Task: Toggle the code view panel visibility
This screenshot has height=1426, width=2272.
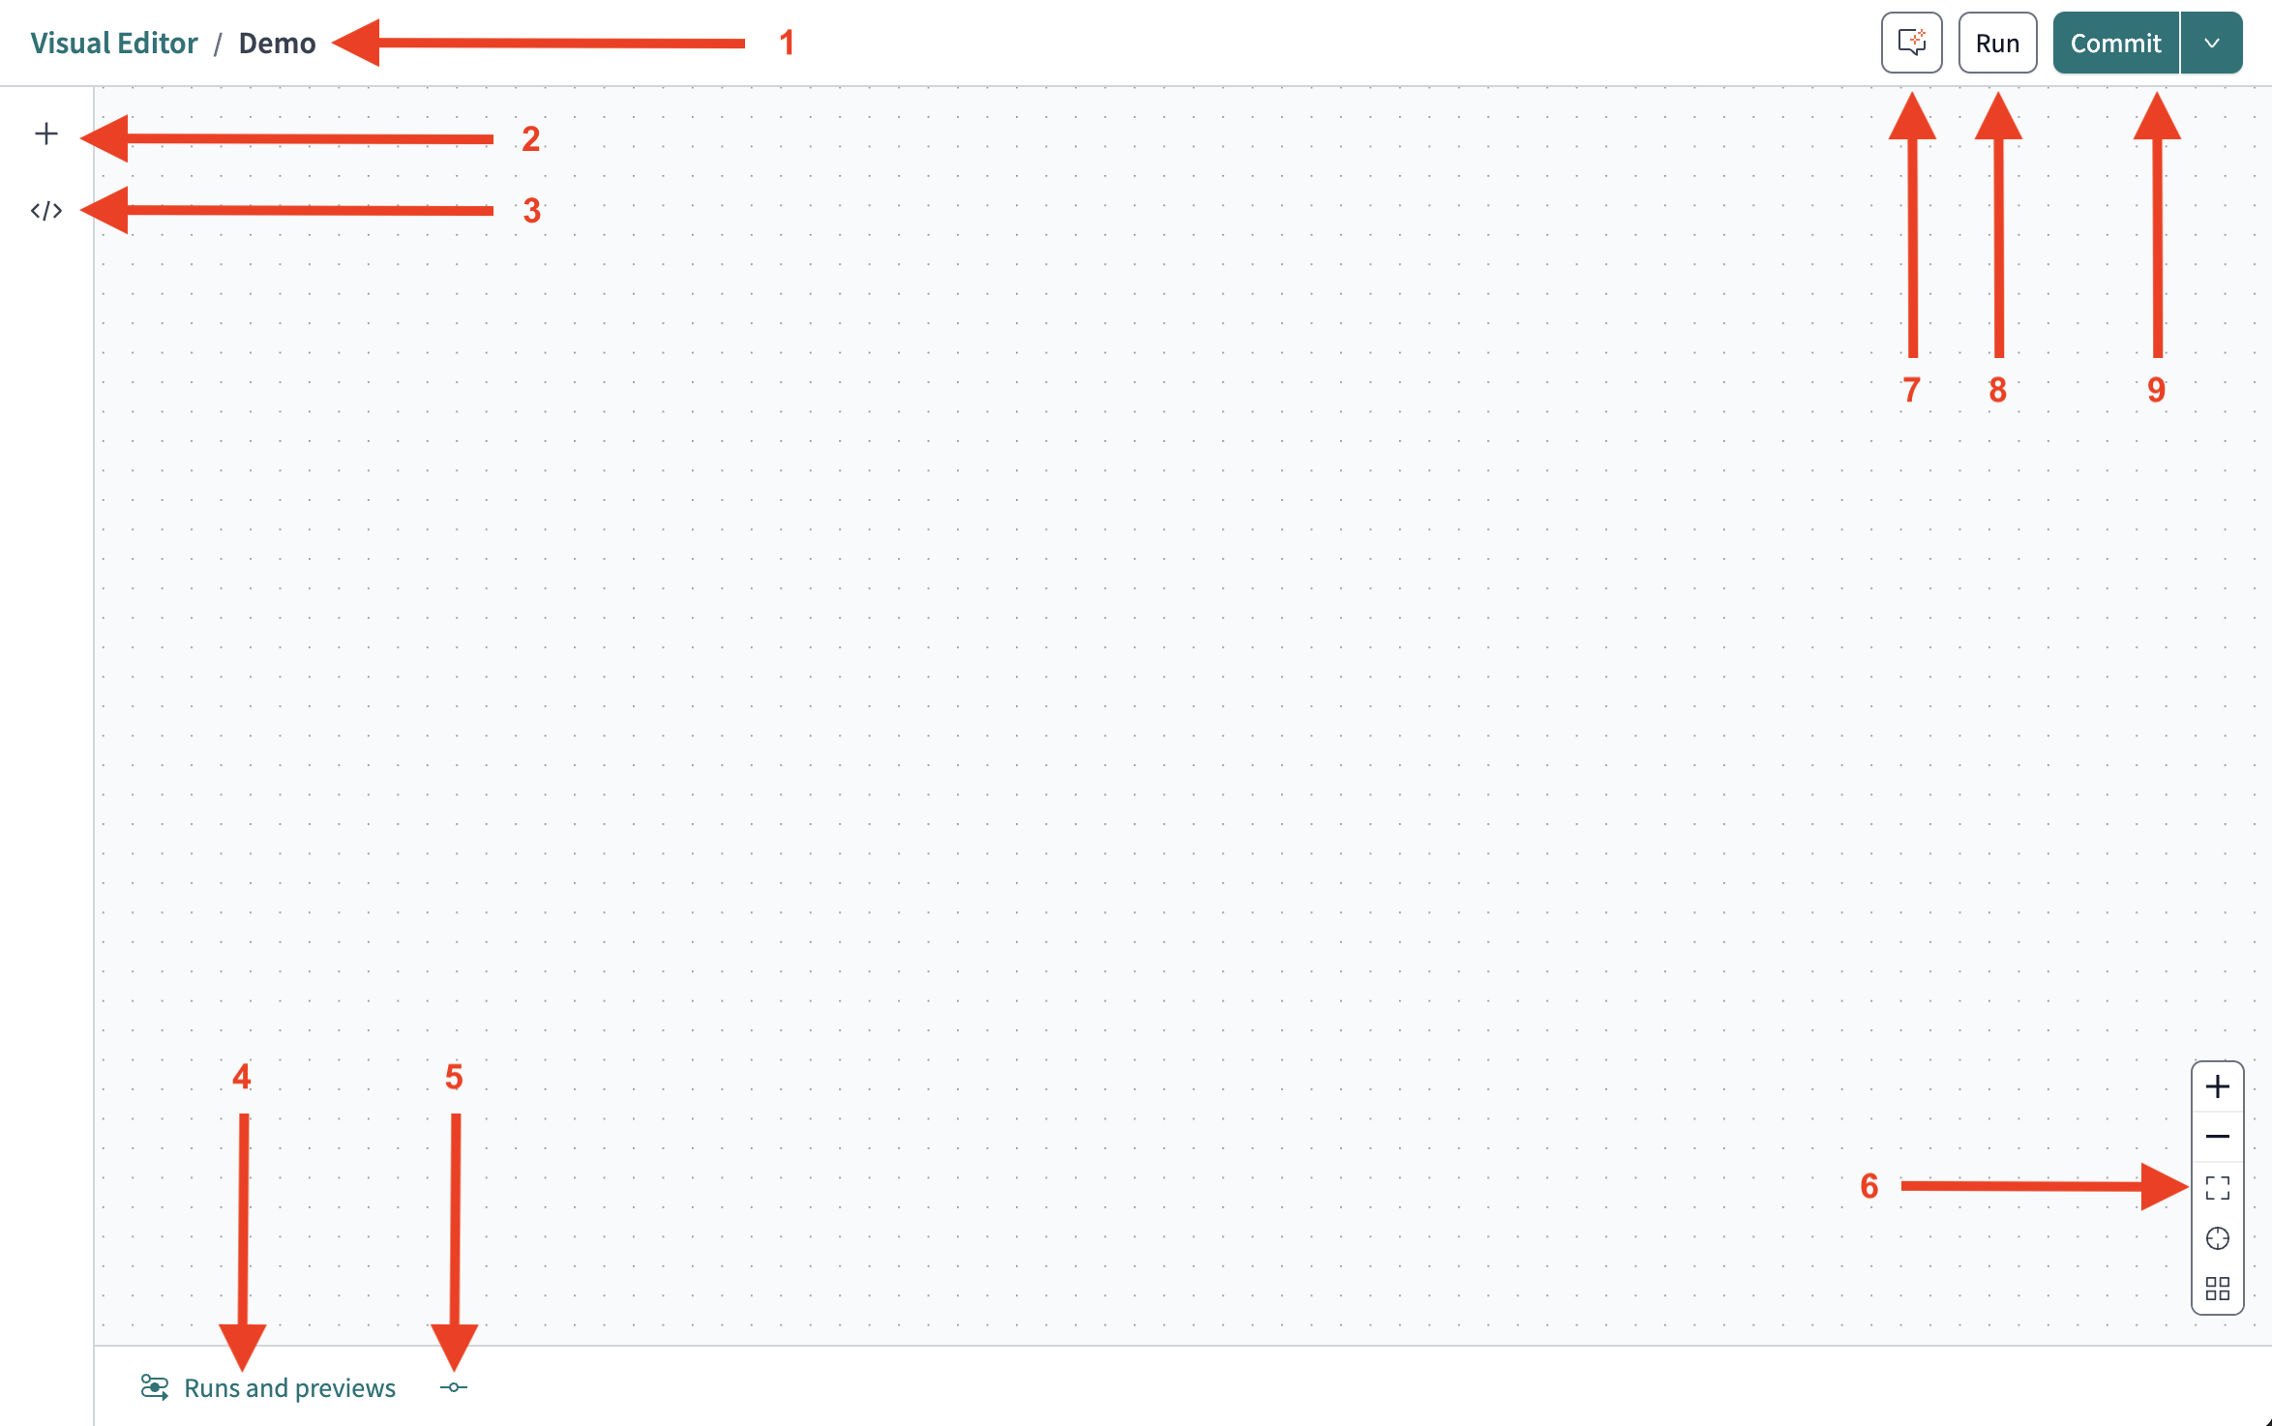Action: point(45,210)
